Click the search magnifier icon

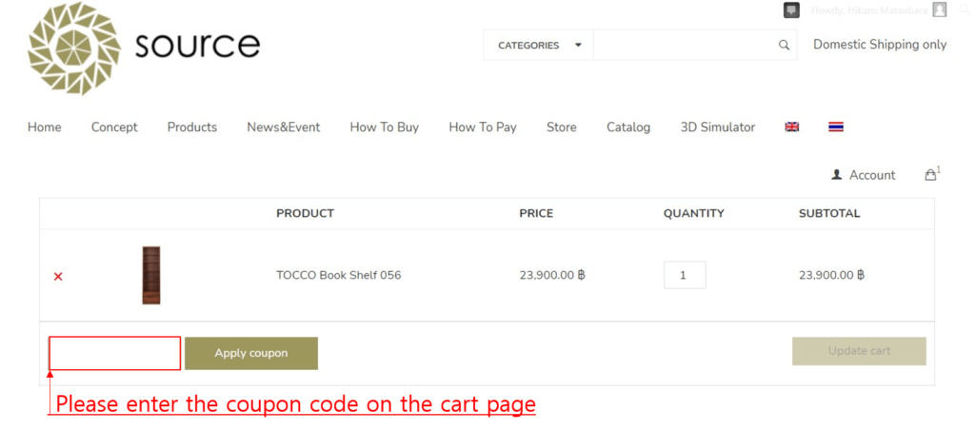click(x=784, y=45)
